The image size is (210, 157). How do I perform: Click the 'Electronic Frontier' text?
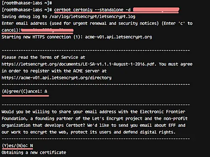click(x=163, y=112)
